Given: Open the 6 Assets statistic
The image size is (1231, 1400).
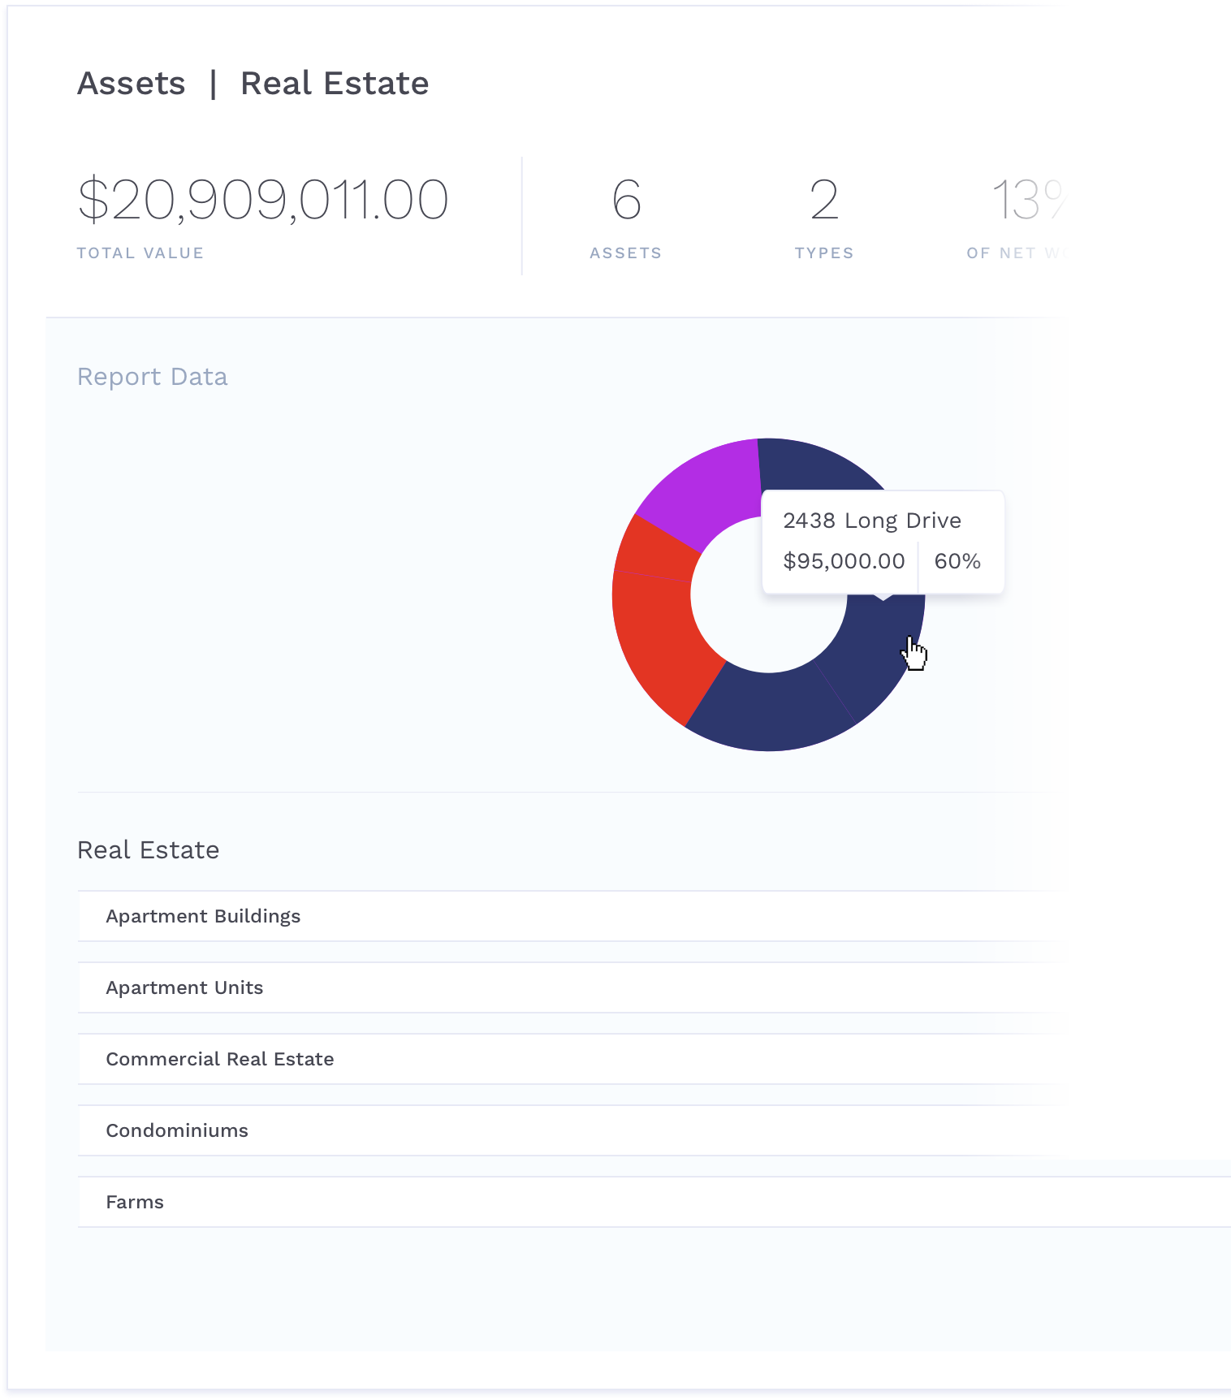Looking at the screenshot, I should tap(626, 218).
